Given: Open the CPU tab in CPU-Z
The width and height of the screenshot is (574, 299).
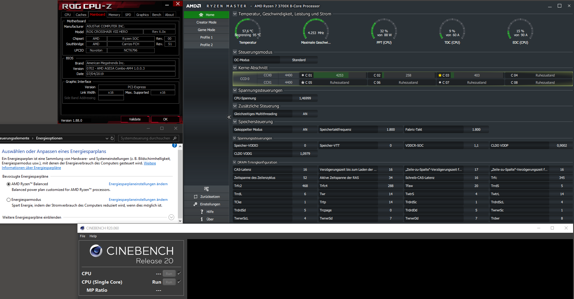Looking at the screenshot, I should [68, 15].
